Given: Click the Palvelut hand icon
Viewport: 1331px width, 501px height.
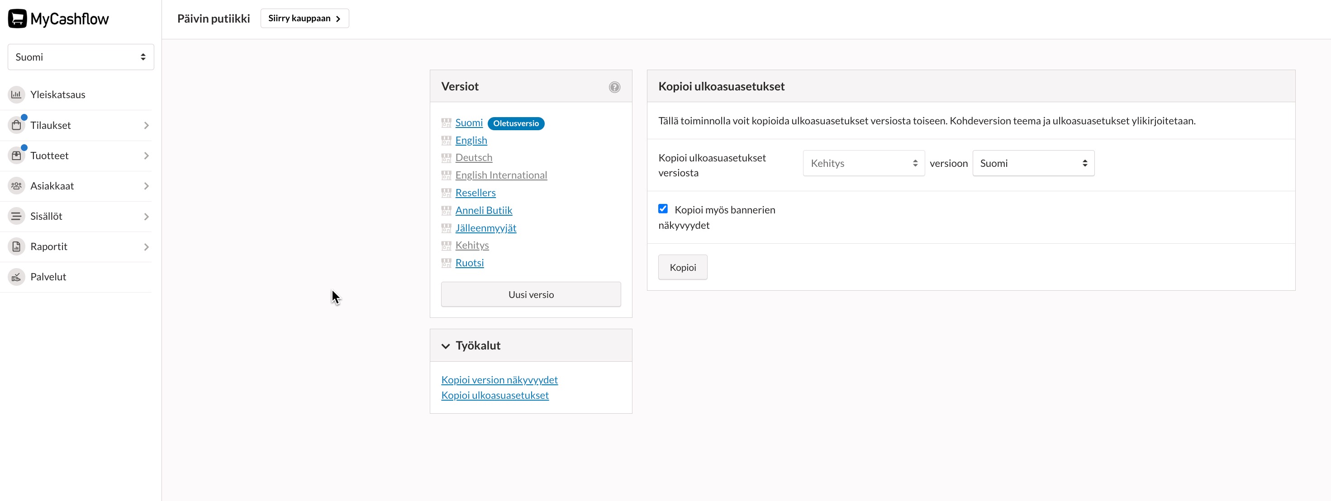Looking at the screenshot, I should click(x=17, y=277).
